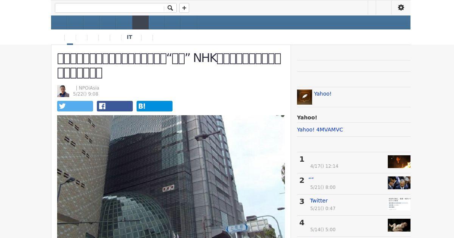Image resolution: width=454 pixels, height=238 pixels.
Task: Open ranking item 3 Twitter link
Action: pyautogui.click(x=319, y=201)
